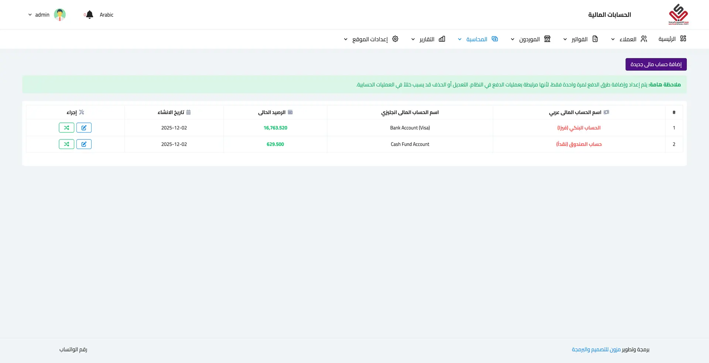Open the notifications bell icon

click(89, 15)
